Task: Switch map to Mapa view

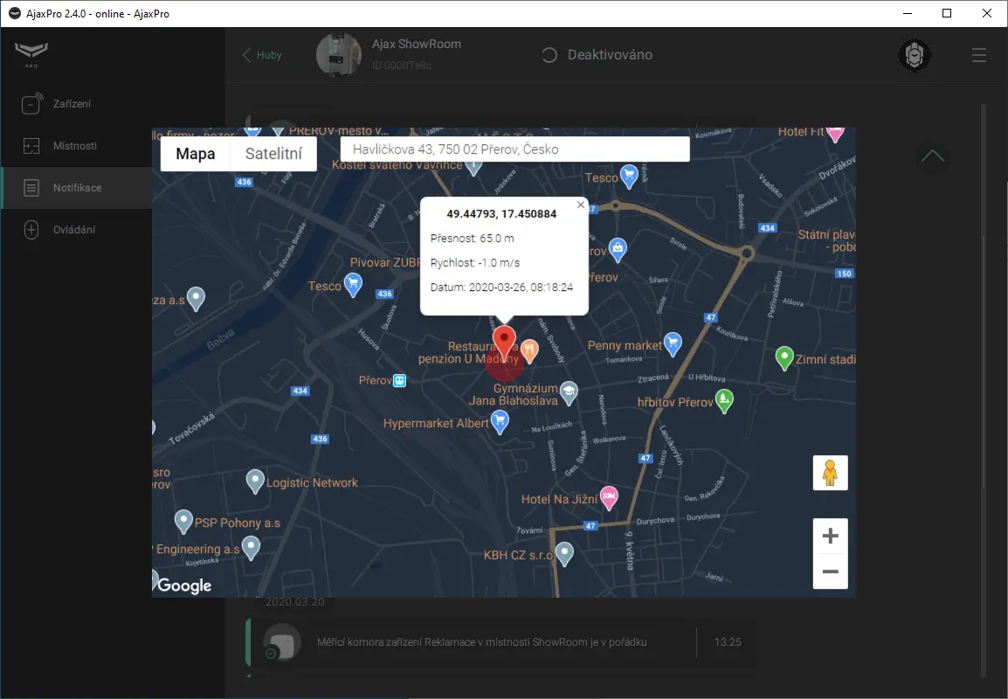Action: click(x=195, y=154)
